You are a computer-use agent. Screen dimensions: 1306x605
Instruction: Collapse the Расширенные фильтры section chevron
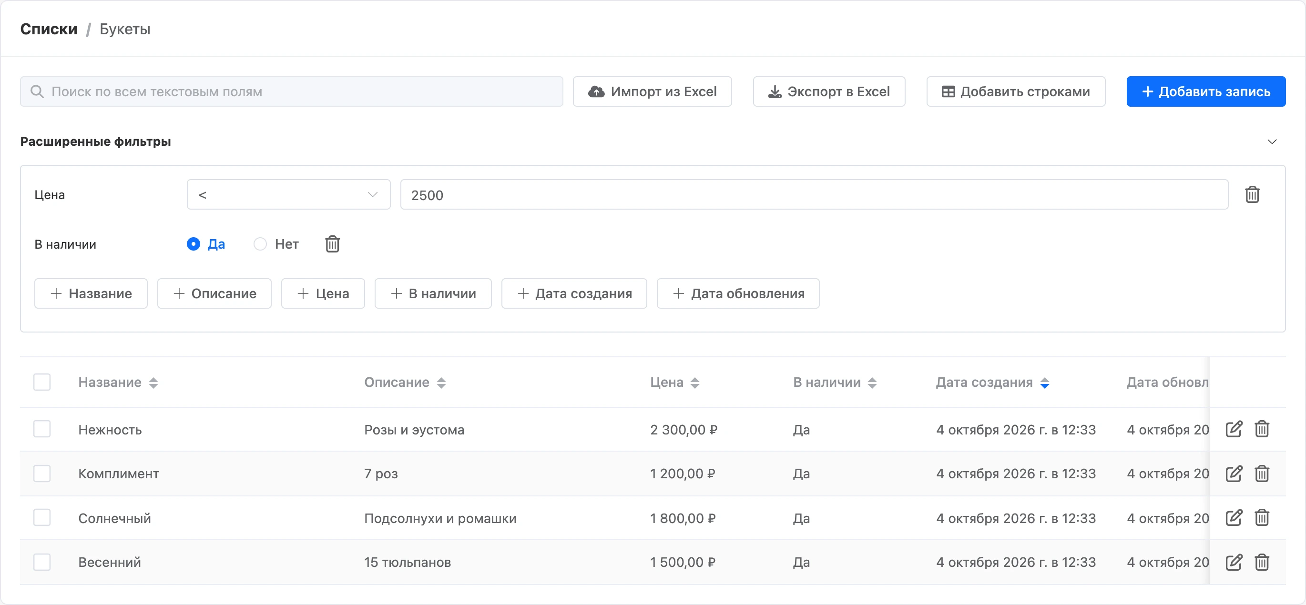1272,141
